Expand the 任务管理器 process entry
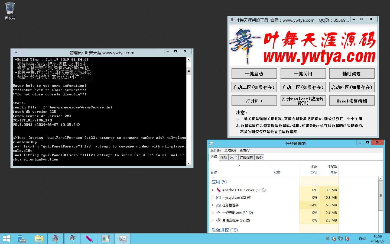This screenshot has width=390, height=244. click(212, 205)
